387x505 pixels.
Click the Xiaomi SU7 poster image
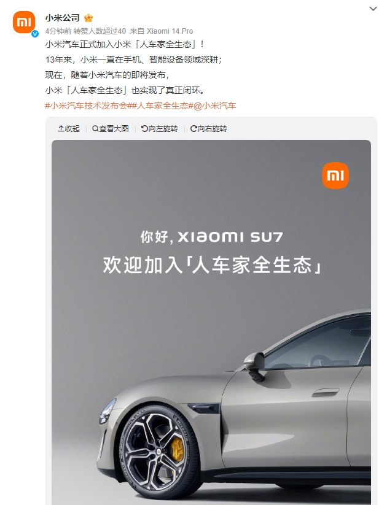211,322
